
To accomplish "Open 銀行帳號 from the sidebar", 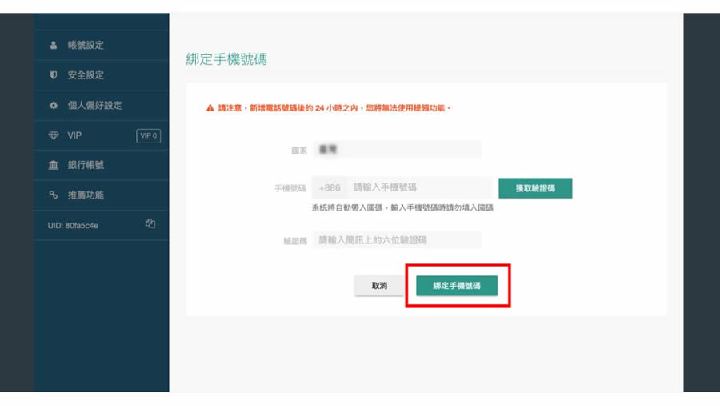I will [x=86, y=166].
